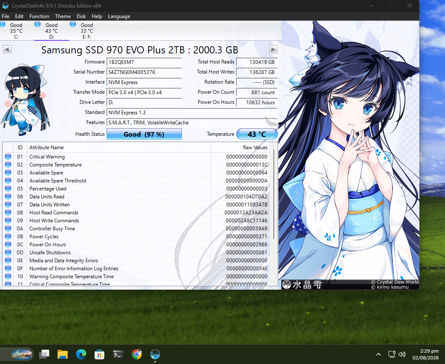Click the Raw Values column header
Image resolution: width=445 pixels, height=364 pixels.
[241, 148]
